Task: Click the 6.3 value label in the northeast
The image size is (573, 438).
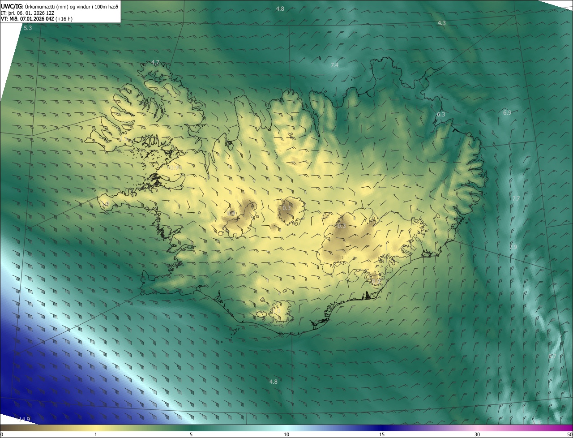Action: [x=441, y=115]
